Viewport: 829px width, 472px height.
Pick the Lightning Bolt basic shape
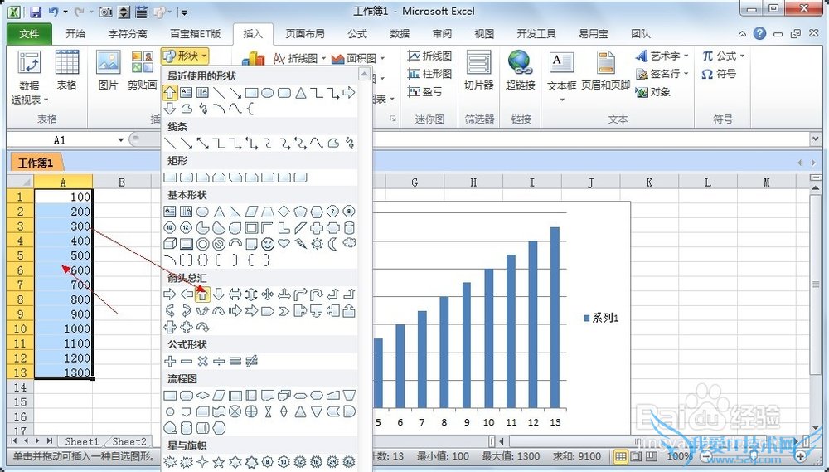pos(300,244)
